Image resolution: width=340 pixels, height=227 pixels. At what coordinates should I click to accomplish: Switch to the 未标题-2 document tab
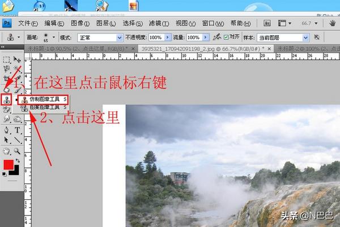[307, 49]
